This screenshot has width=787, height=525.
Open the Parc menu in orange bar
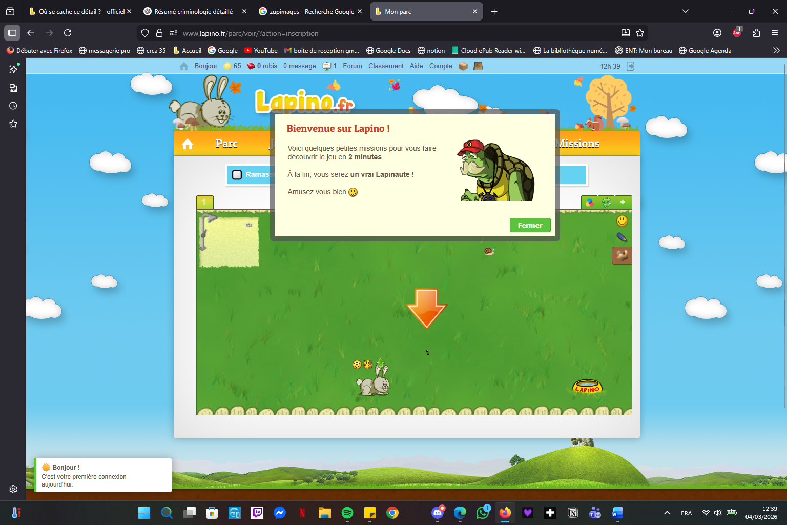[226, 144]
